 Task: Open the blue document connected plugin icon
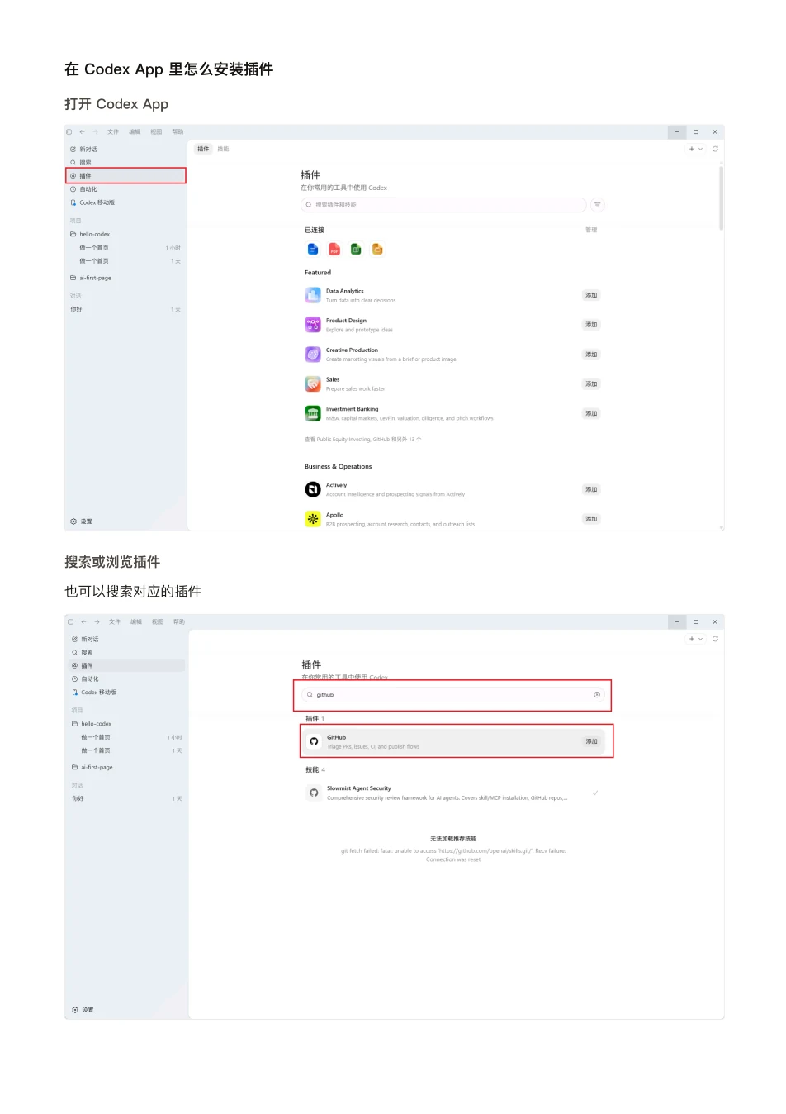[313, 249]
